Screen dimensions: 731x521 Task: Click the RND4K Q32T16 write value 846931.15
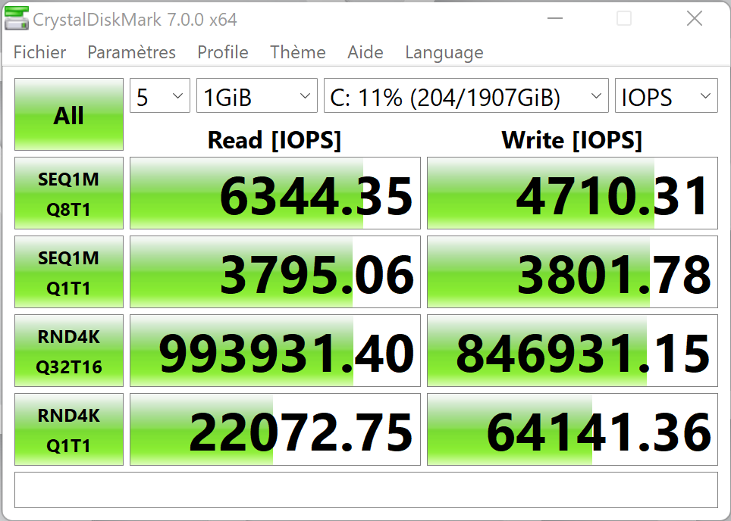point(573,351)
